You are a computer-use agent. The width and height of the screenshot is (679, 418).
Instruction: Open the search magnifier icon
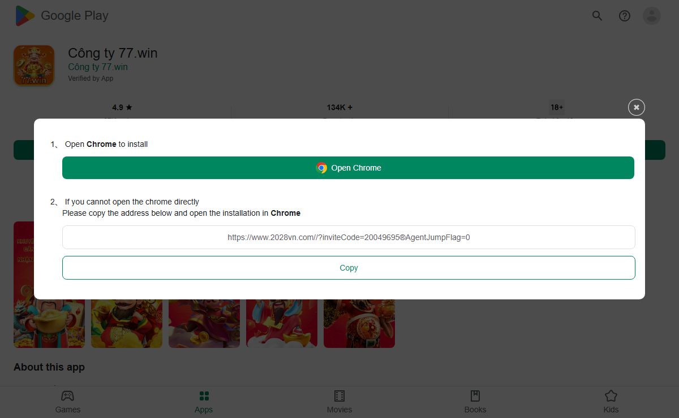(x=597, y=16)
